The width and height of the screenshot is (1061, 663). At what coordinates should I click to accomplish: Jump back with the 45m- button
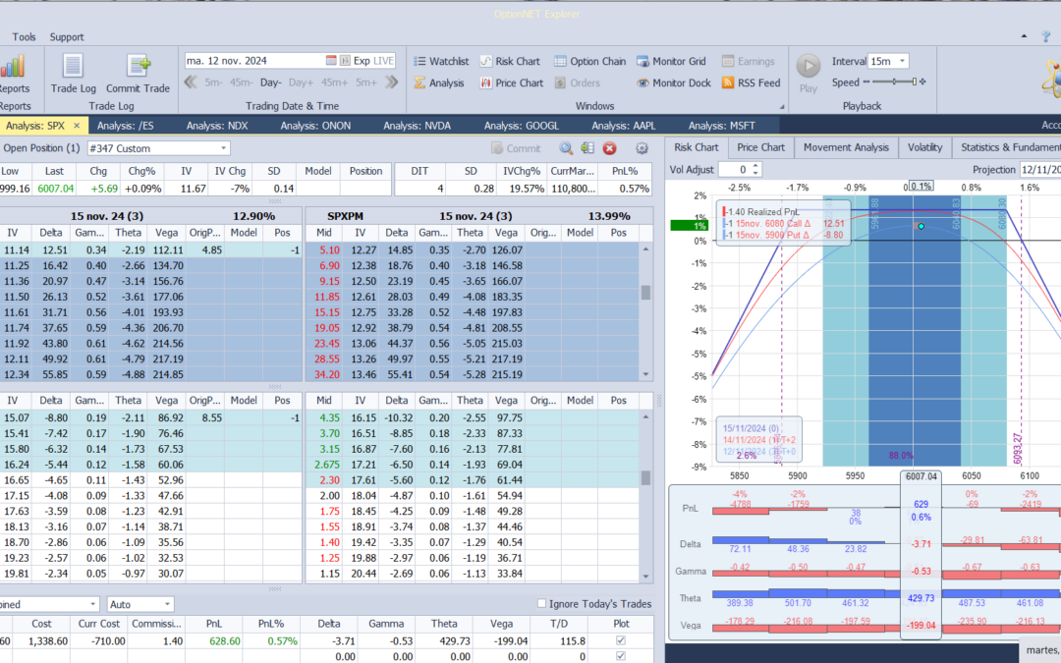point(241,83)
